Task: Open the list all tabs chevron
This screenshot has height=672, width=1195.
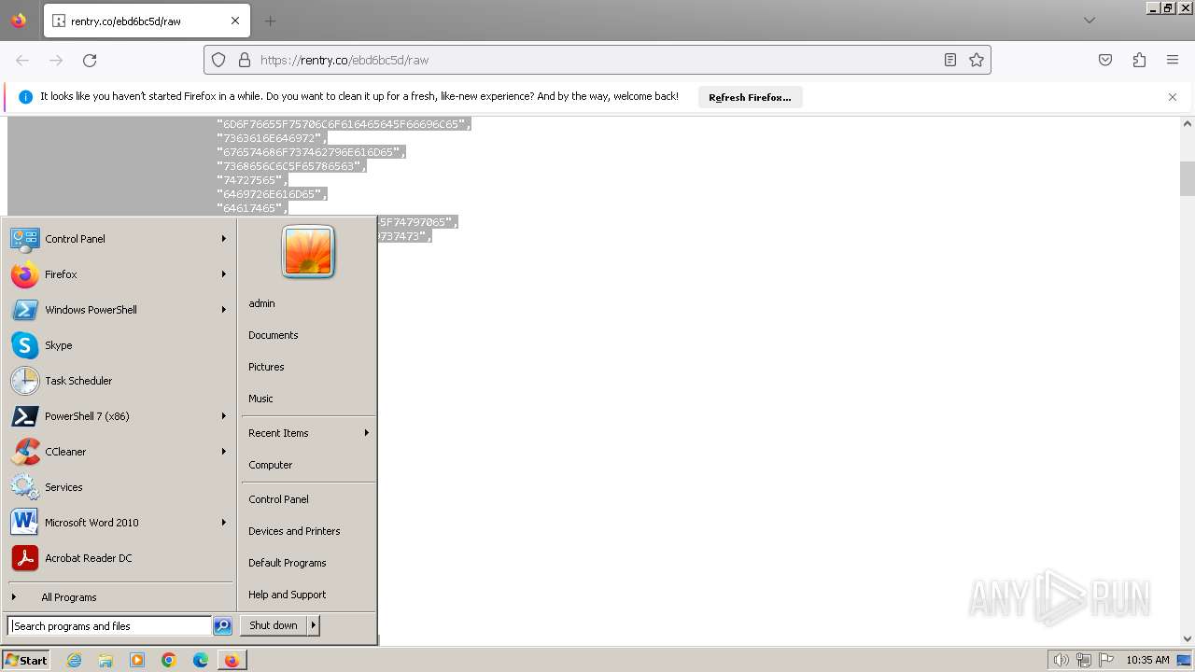Action: (x=1090, y=21)
